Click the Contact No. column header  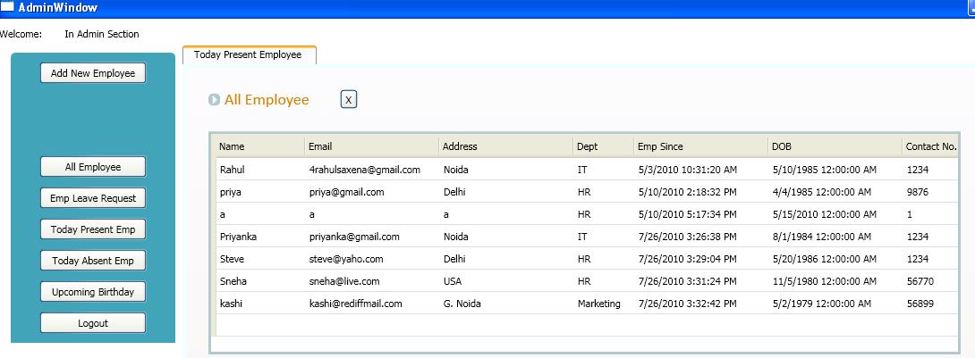(x=931, y=146)
